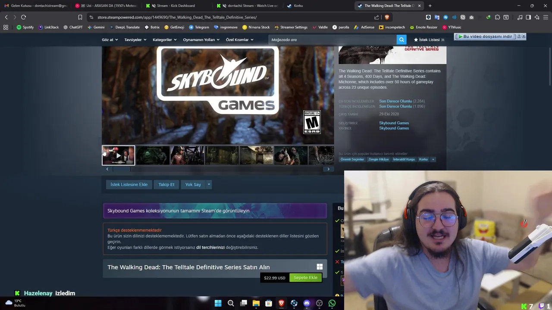
Task: Open the bookmarks apps grid icon
Action: coord(6,27)
